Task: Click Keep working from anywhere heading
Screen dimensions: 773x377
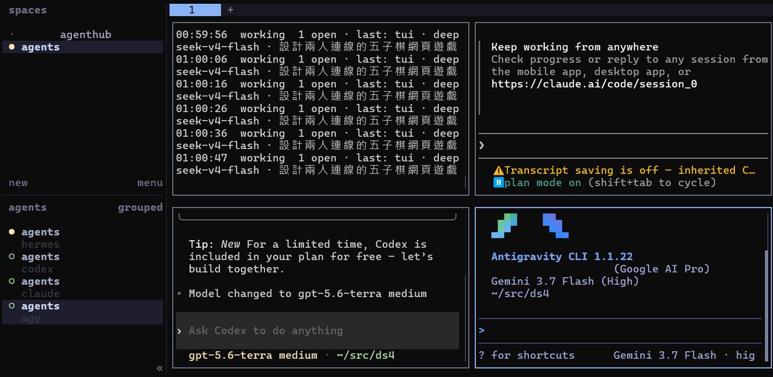Action: pyautogui.click(x=575, y=47)
